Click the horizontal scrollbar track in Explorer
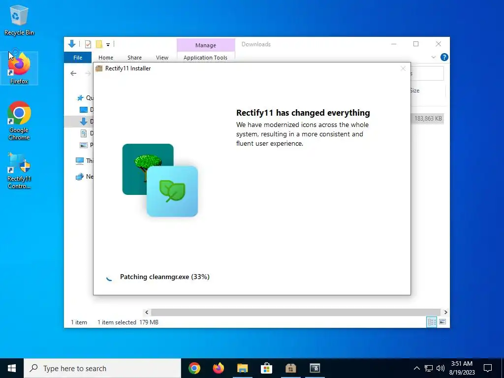 coord(296,312)
